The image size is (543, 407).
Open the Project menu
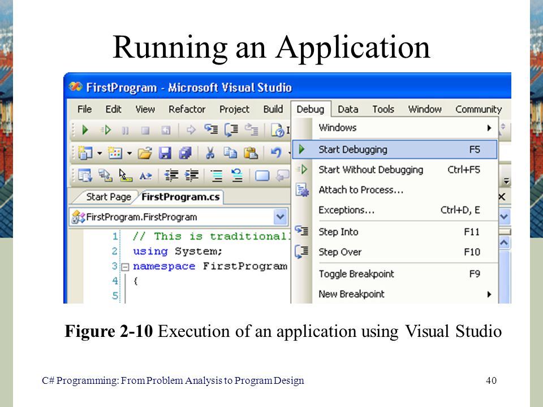(234, 109)
